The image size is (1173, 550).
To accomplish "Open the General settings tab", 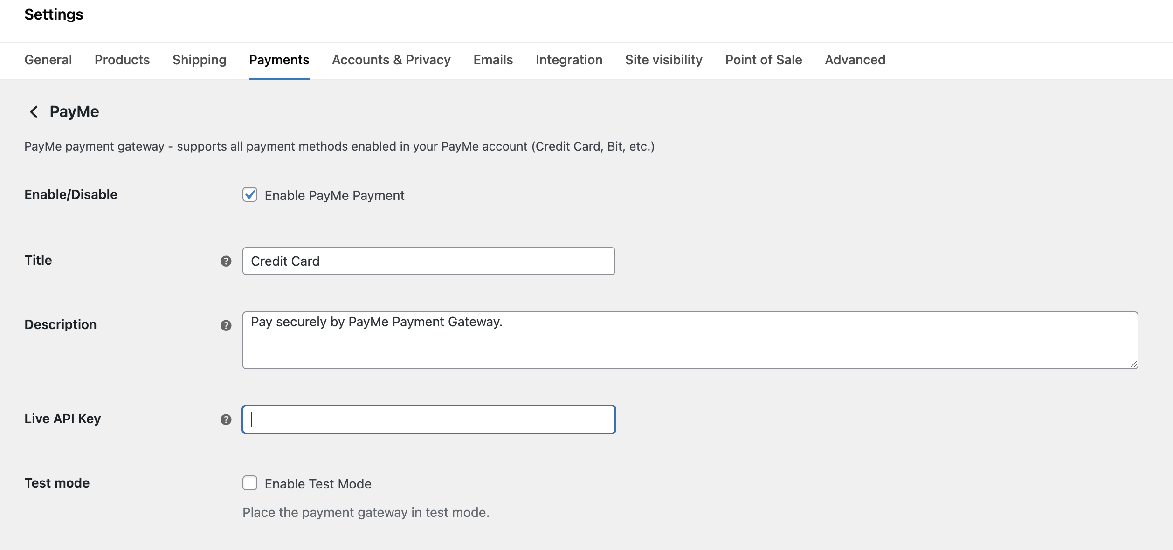I will (48, 60).
